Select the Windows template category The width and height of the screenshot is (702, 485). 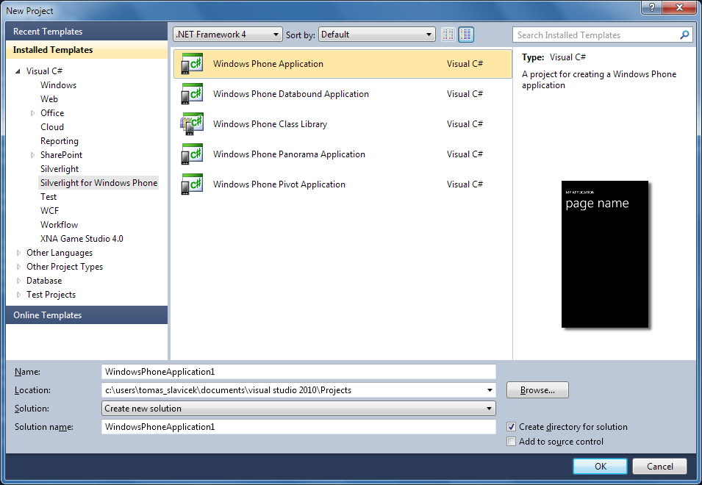point(58,85)
